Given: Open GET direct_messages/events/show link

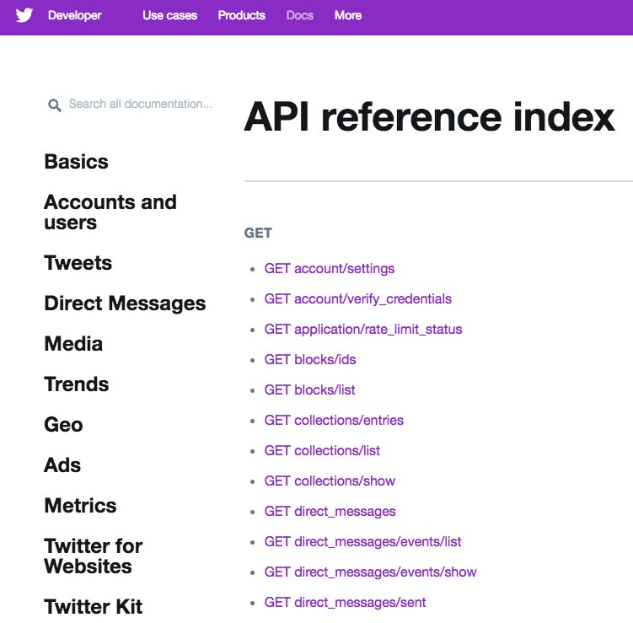Looking at the screenshot, I should pos(370,572).
